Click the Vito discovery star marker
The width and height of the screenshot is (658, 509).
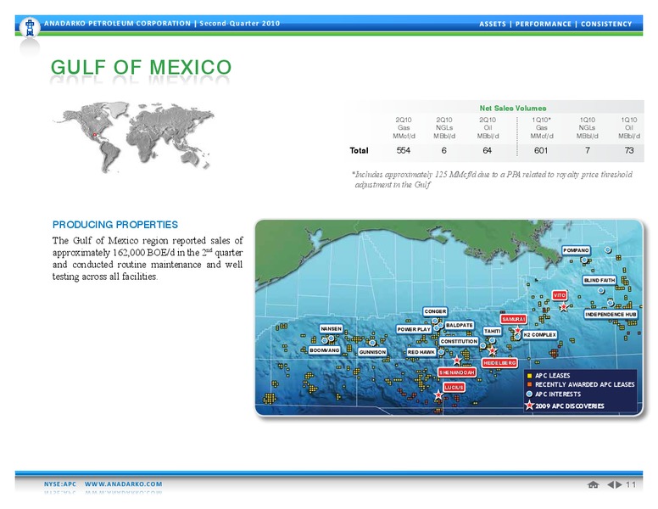pyautogui.click(x=564, y=307)
